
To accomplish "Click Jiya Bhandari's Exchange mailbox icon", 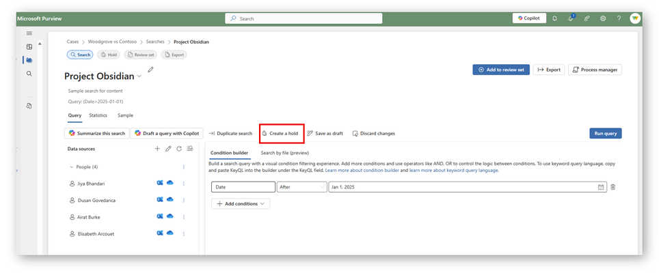I will [x=160, y=183].
